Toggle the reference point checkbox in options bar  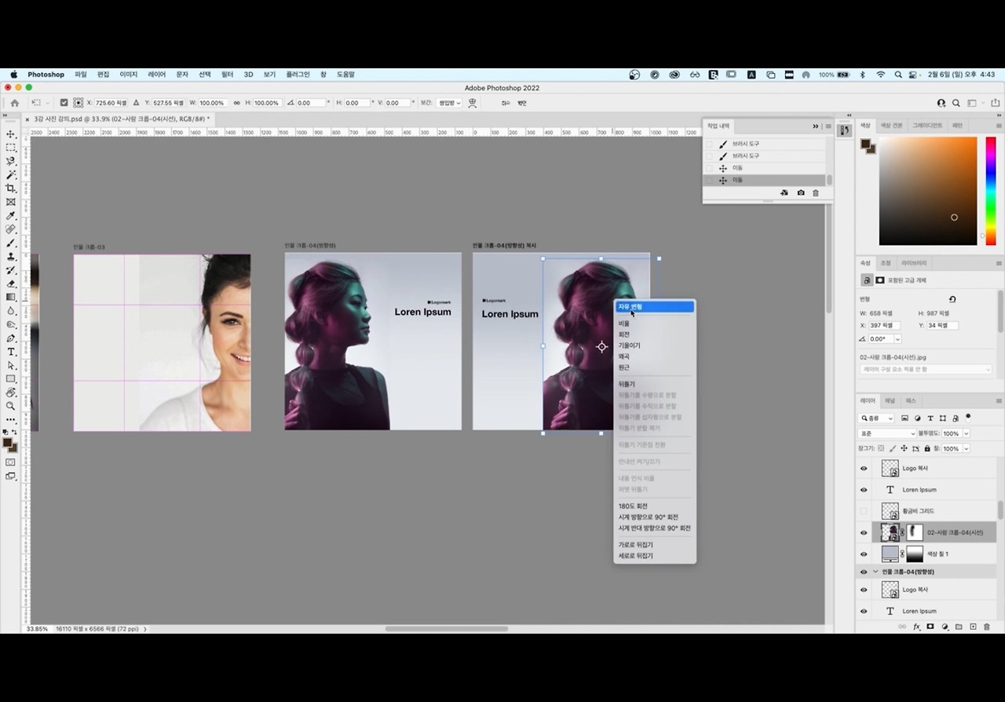pos(64,103)
